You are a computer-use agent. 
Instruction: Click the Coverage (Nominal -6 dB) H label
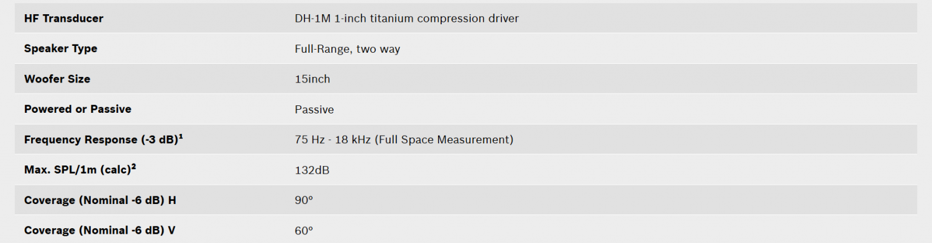(x=100, y=200)
